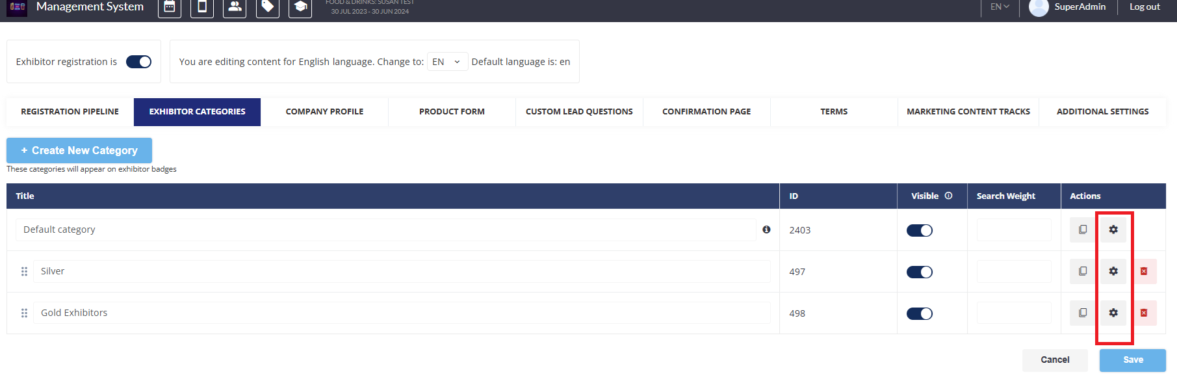Image resolution: width=1177 pixels, height=381 pixels.
Task: Click info icon beside Default category
Action: [x=766, y=230]
